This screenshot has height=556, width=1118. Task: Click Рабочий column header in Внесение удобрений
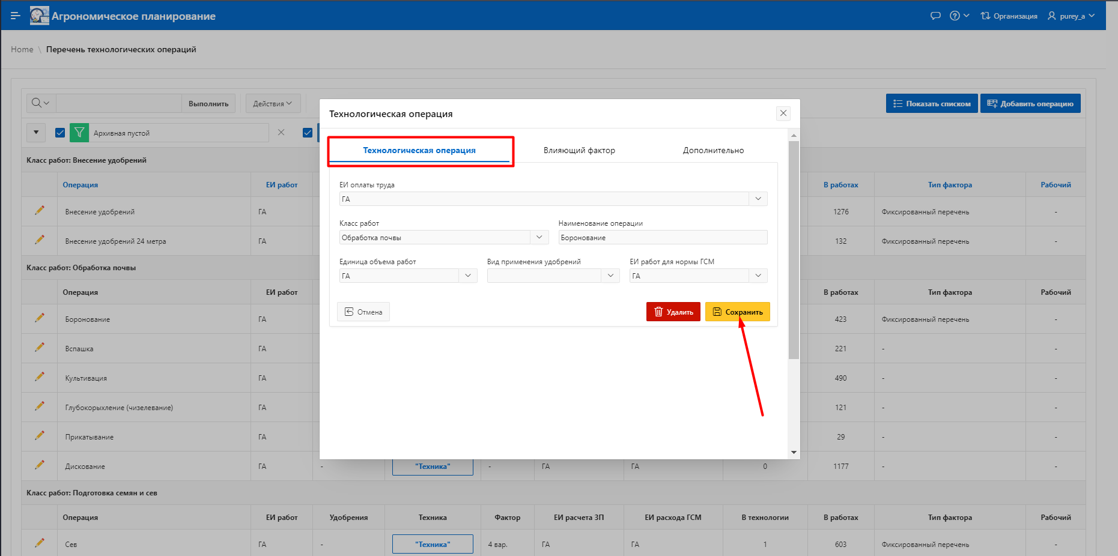1056,185
